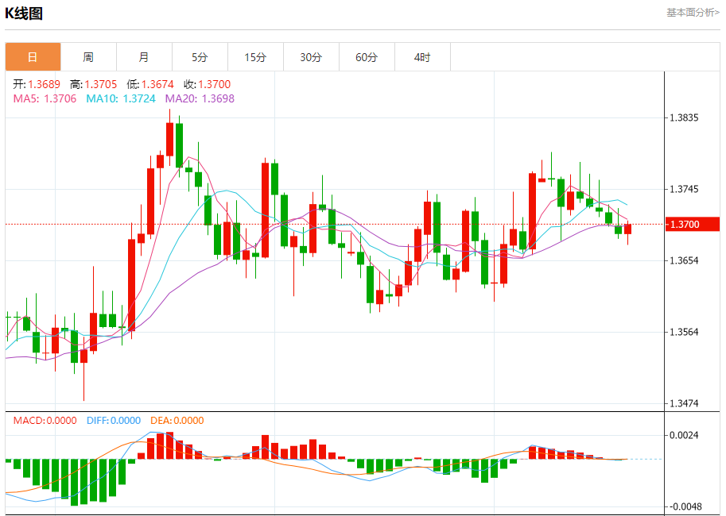Image resolution: width=726 pixels, height=516 pixels.
Task: Click the 1.3564 price axis label
Action: pyautogui.click(x=684, y=332)
